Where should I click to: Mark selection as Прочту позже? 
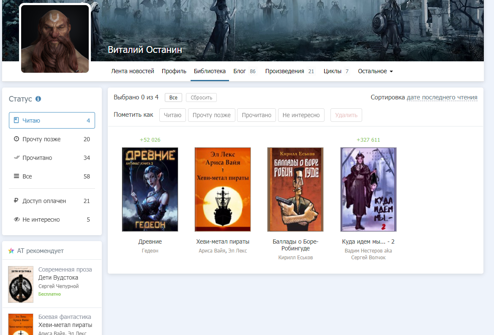tap(211, 115)
